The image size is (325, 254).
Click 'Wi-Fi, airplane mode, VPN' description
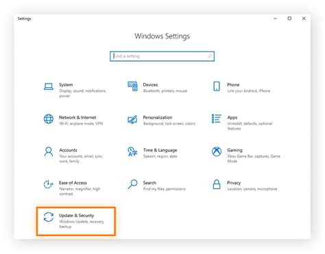(x=81, y=124)
